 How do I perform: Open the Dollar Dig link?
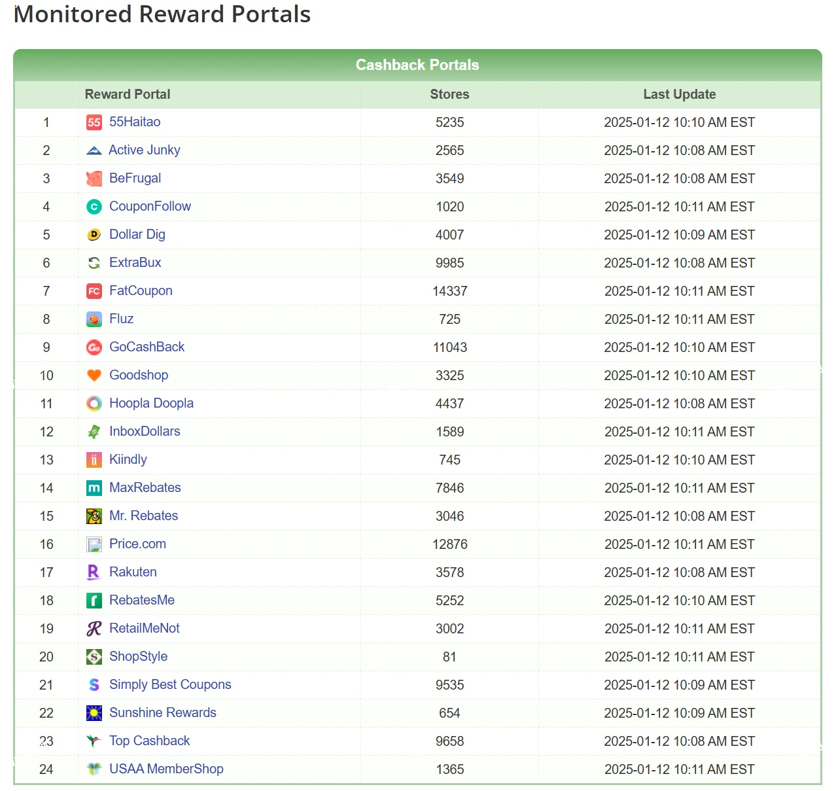coord(137,234)
